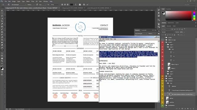This screenshot has width=197, height=110.
Task: Select the Brush tool
Action: [2, 29]
